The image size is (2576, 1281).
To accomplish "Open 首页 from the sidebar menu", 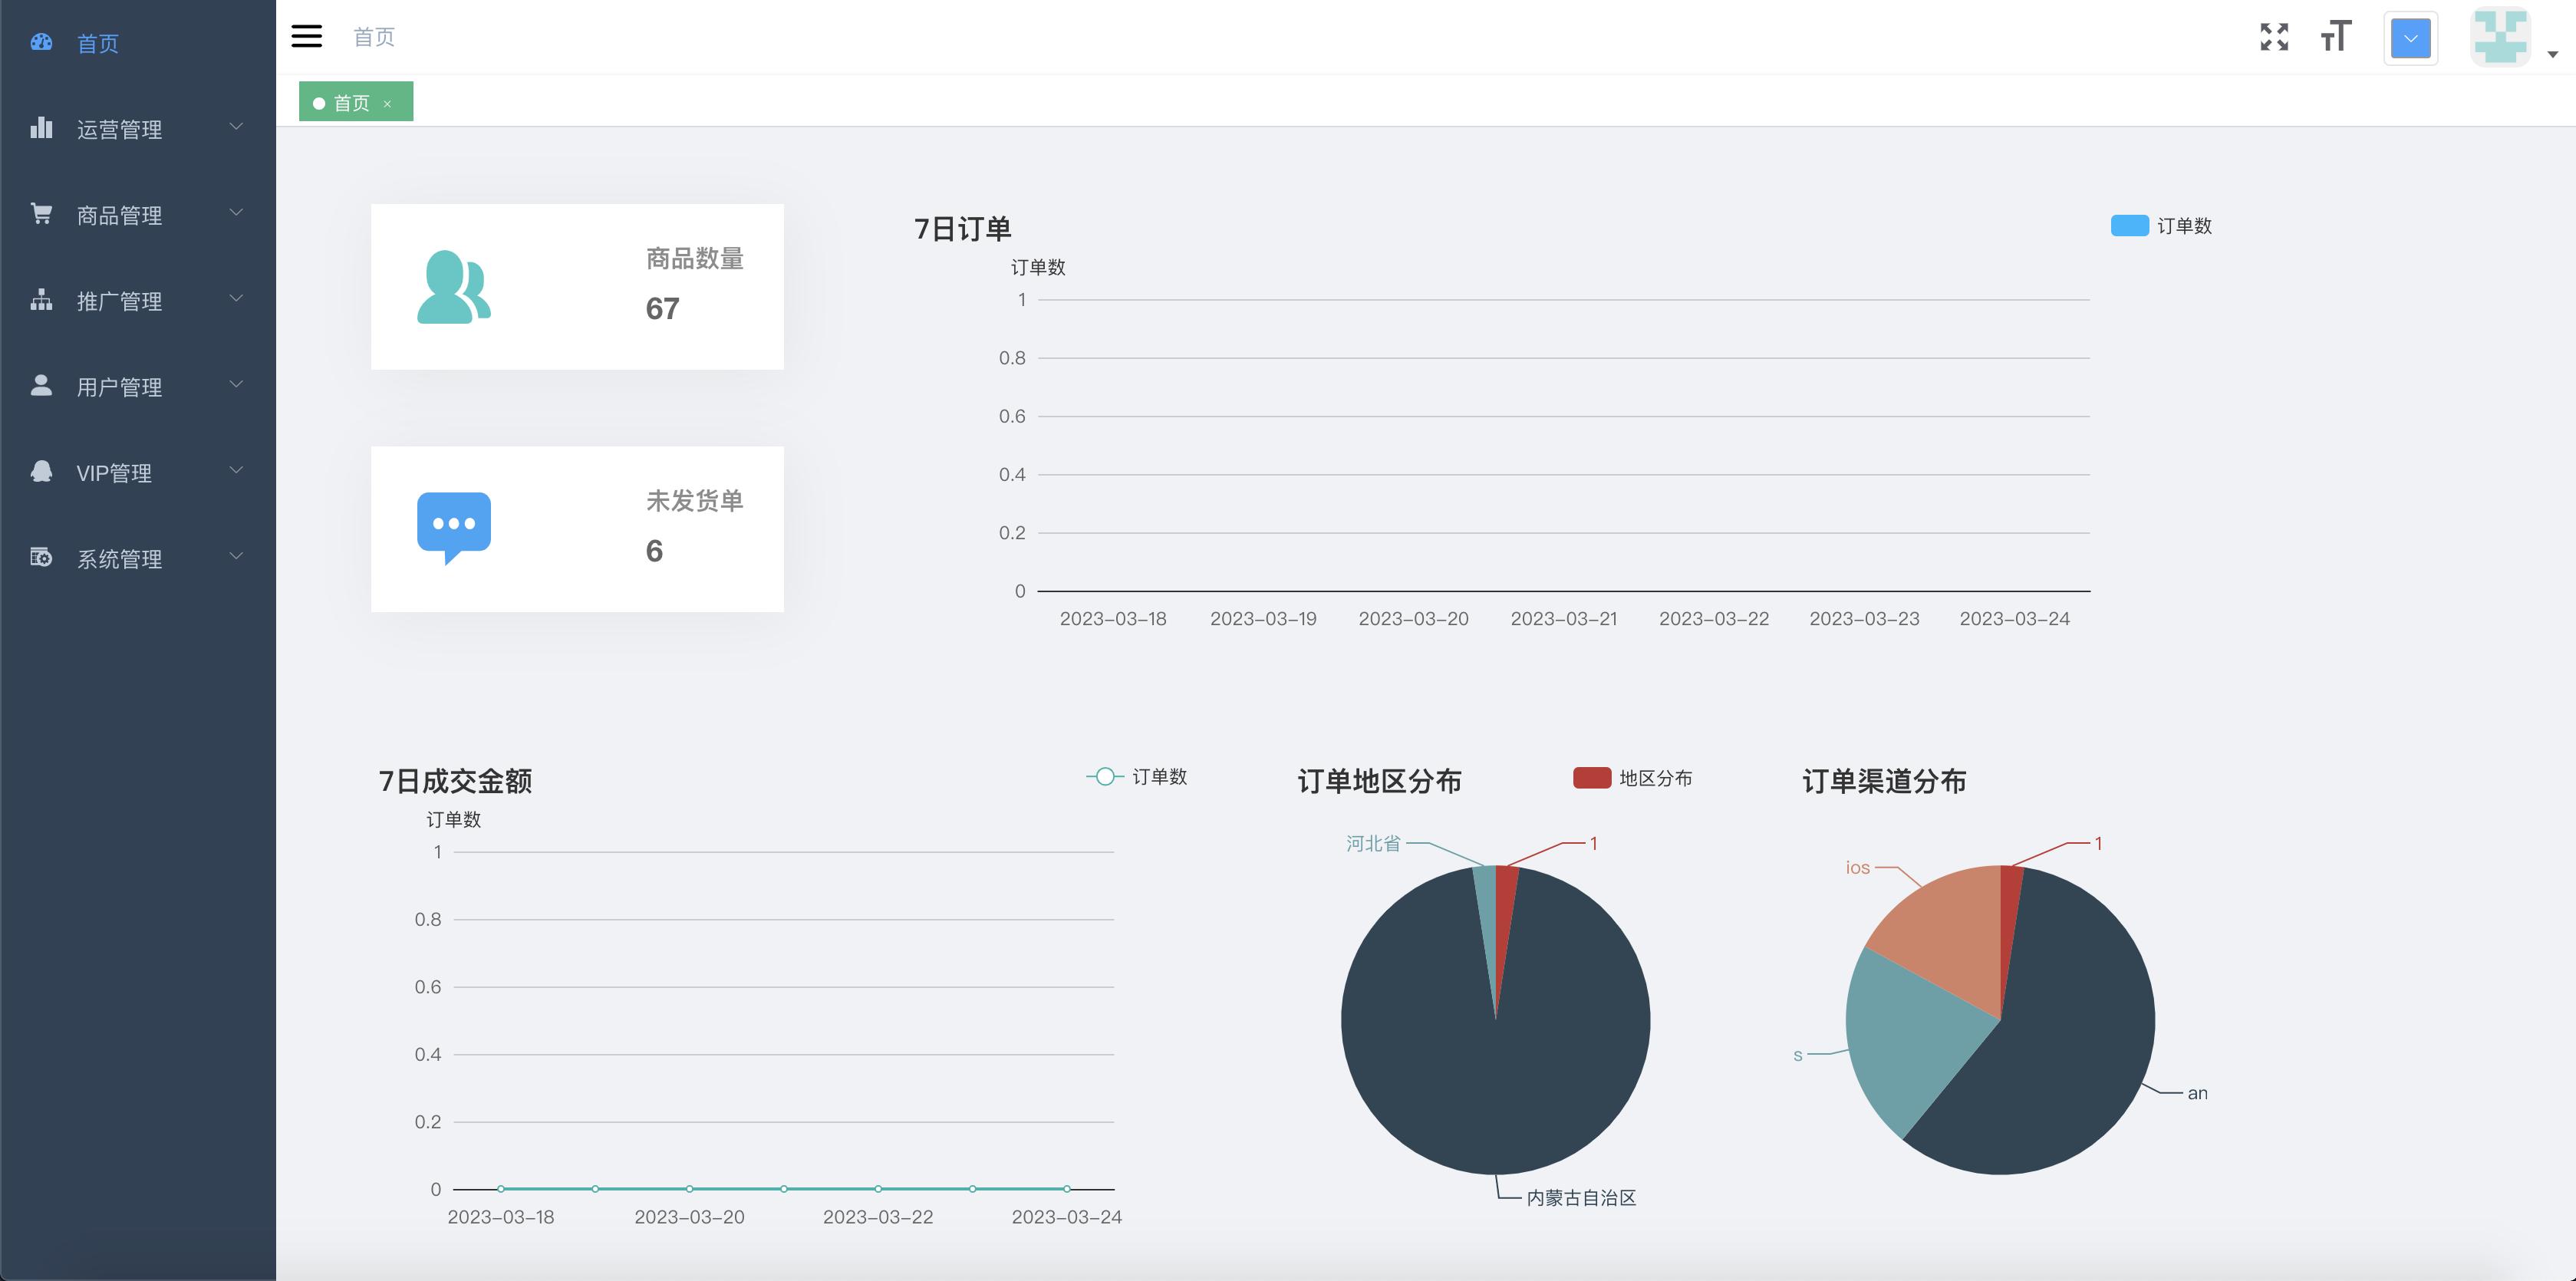I will click(x=96, y=43).
